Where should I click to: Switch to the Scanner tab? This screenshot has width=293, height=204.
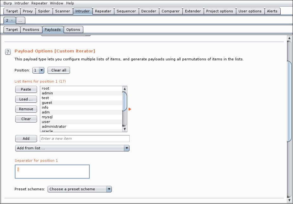63,11
